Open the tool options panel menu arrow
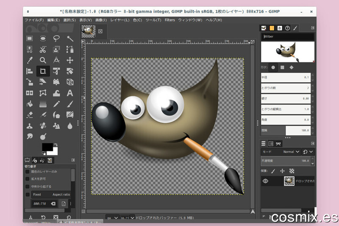 click(x=73, y=160)
